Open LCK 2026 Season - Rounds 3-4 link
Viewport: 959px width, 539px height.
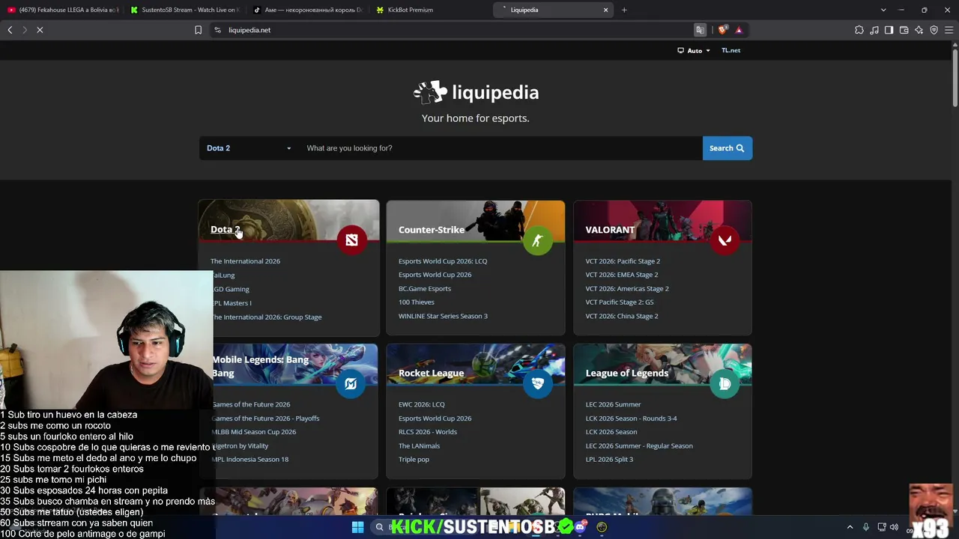pos(631,418)
